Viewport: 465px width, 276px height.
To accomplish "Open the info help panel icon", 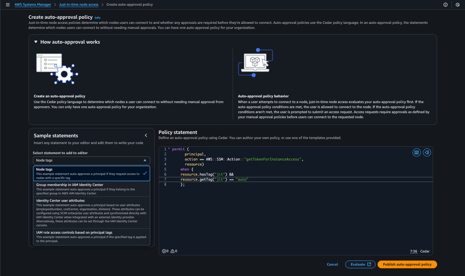I will coord(445,5).
